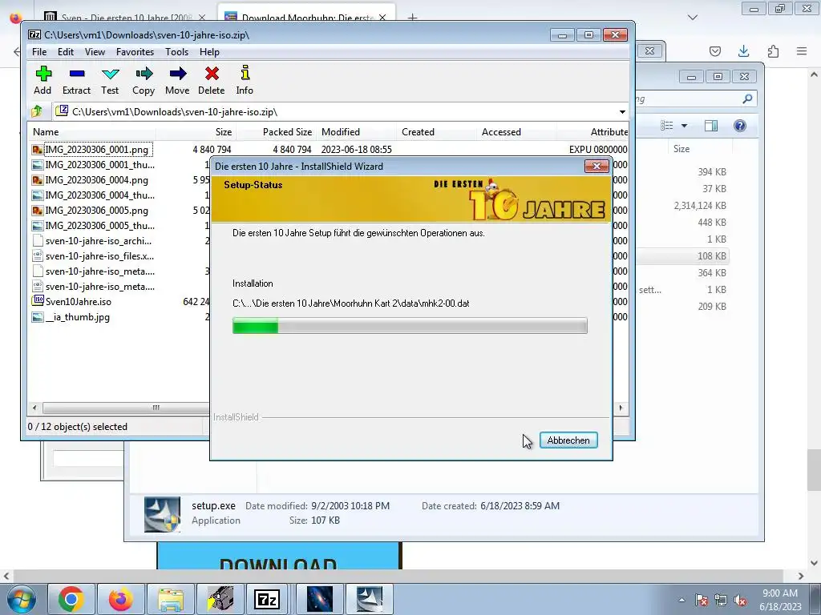Open Firefox extensions puzzle icon
The width and height of the screenshot is (821, 615).
point(773,50)
